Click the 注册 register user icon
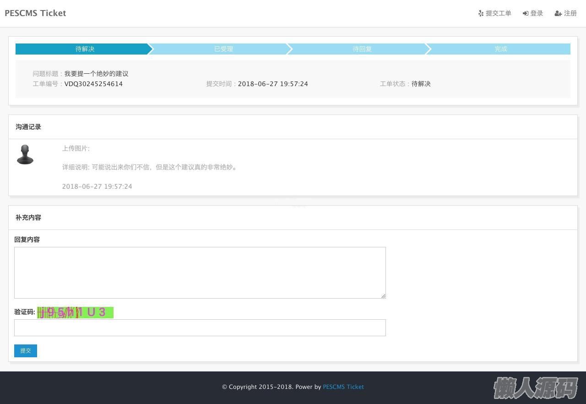 tap(558, 13)
